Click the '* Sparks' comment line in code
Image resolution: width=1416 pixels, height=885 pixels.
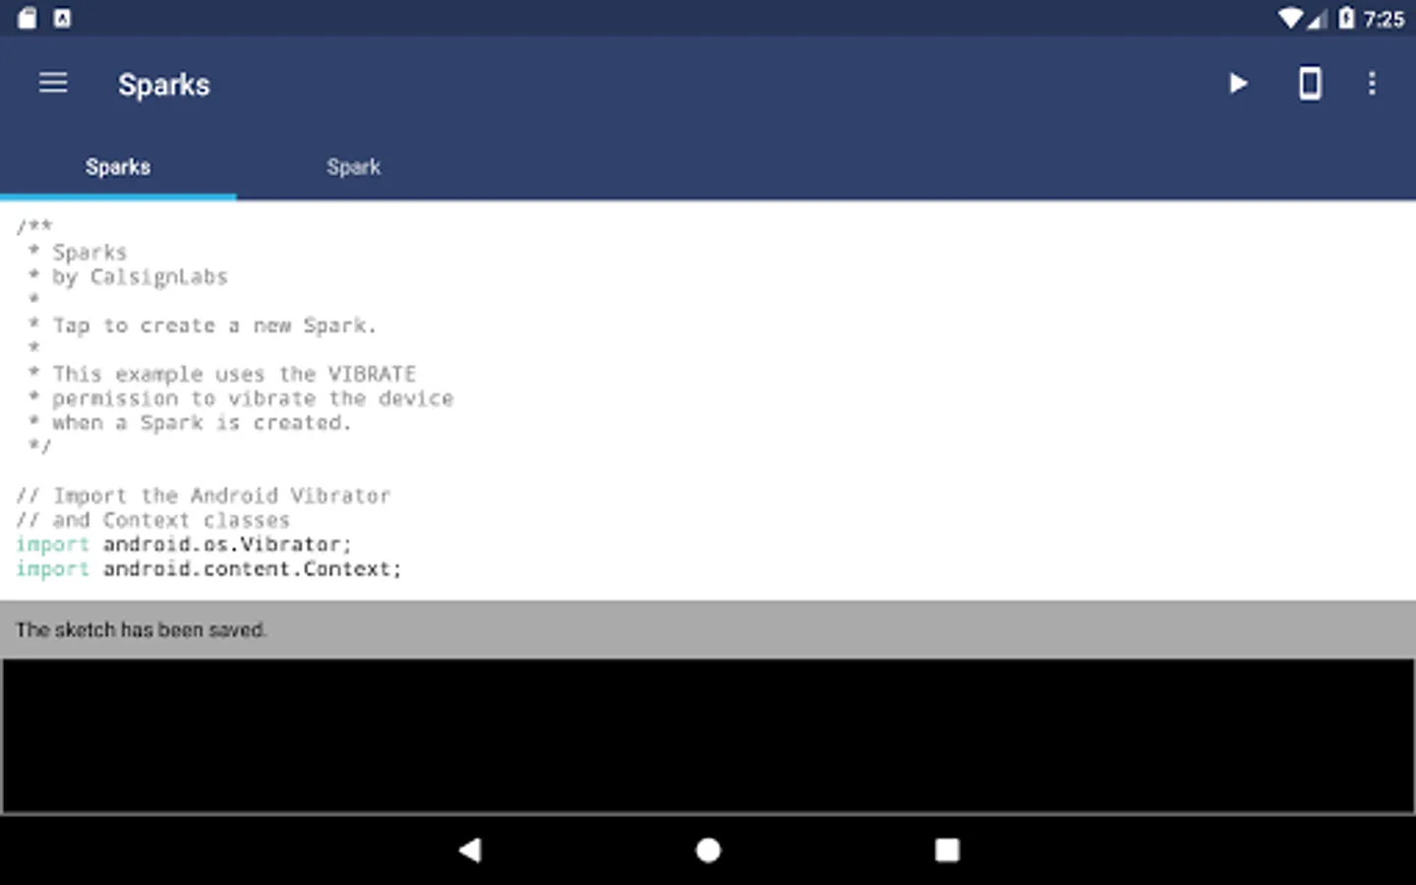point(78,253)
